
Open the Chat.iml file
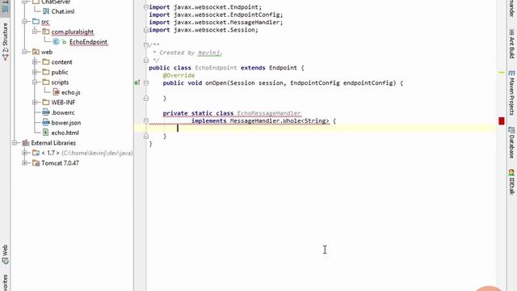[63, 11]
